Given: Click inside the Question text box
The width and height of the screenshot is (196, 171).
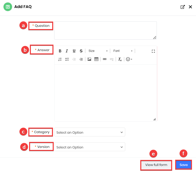Looking at the screenshot, I should click(105, 31).
